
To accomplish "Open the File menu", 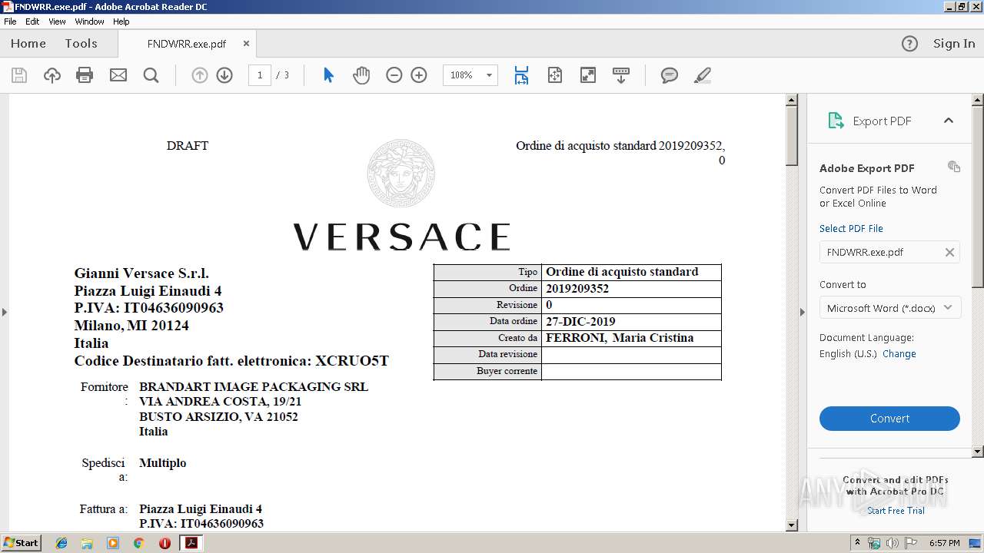I will coord(10,22).
